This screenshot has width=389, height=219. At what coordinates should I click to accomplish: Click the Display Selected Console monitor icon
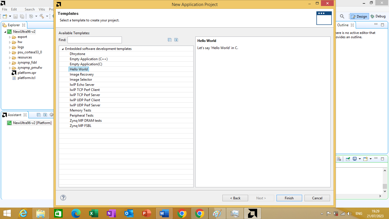(x=355, y=159)
